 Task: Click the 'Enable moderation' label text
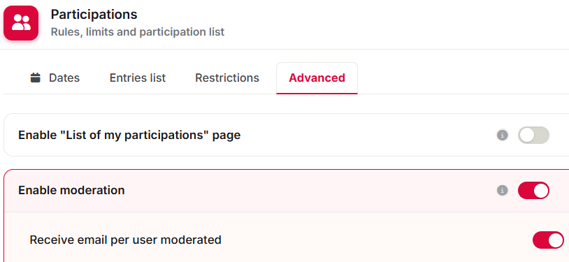point(71,191)
